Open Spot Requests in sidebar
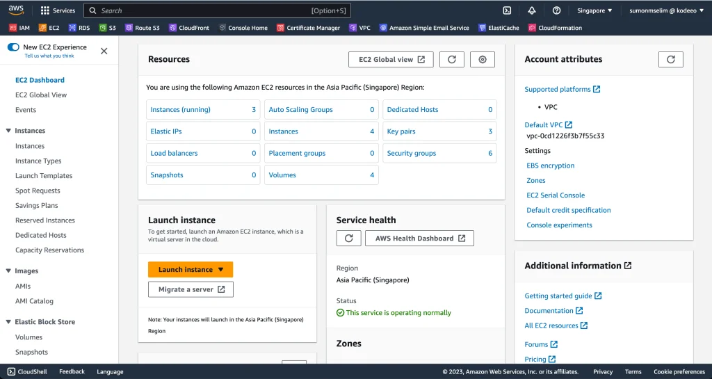The image size is (712, 379). pos(38,191)
